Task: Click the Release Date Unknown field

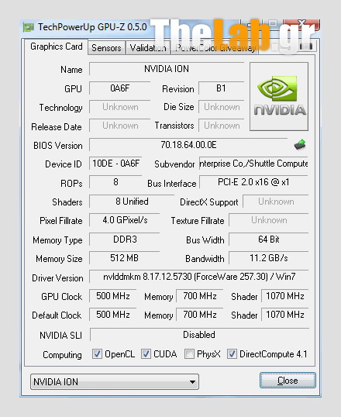Action: pos(119,126)
